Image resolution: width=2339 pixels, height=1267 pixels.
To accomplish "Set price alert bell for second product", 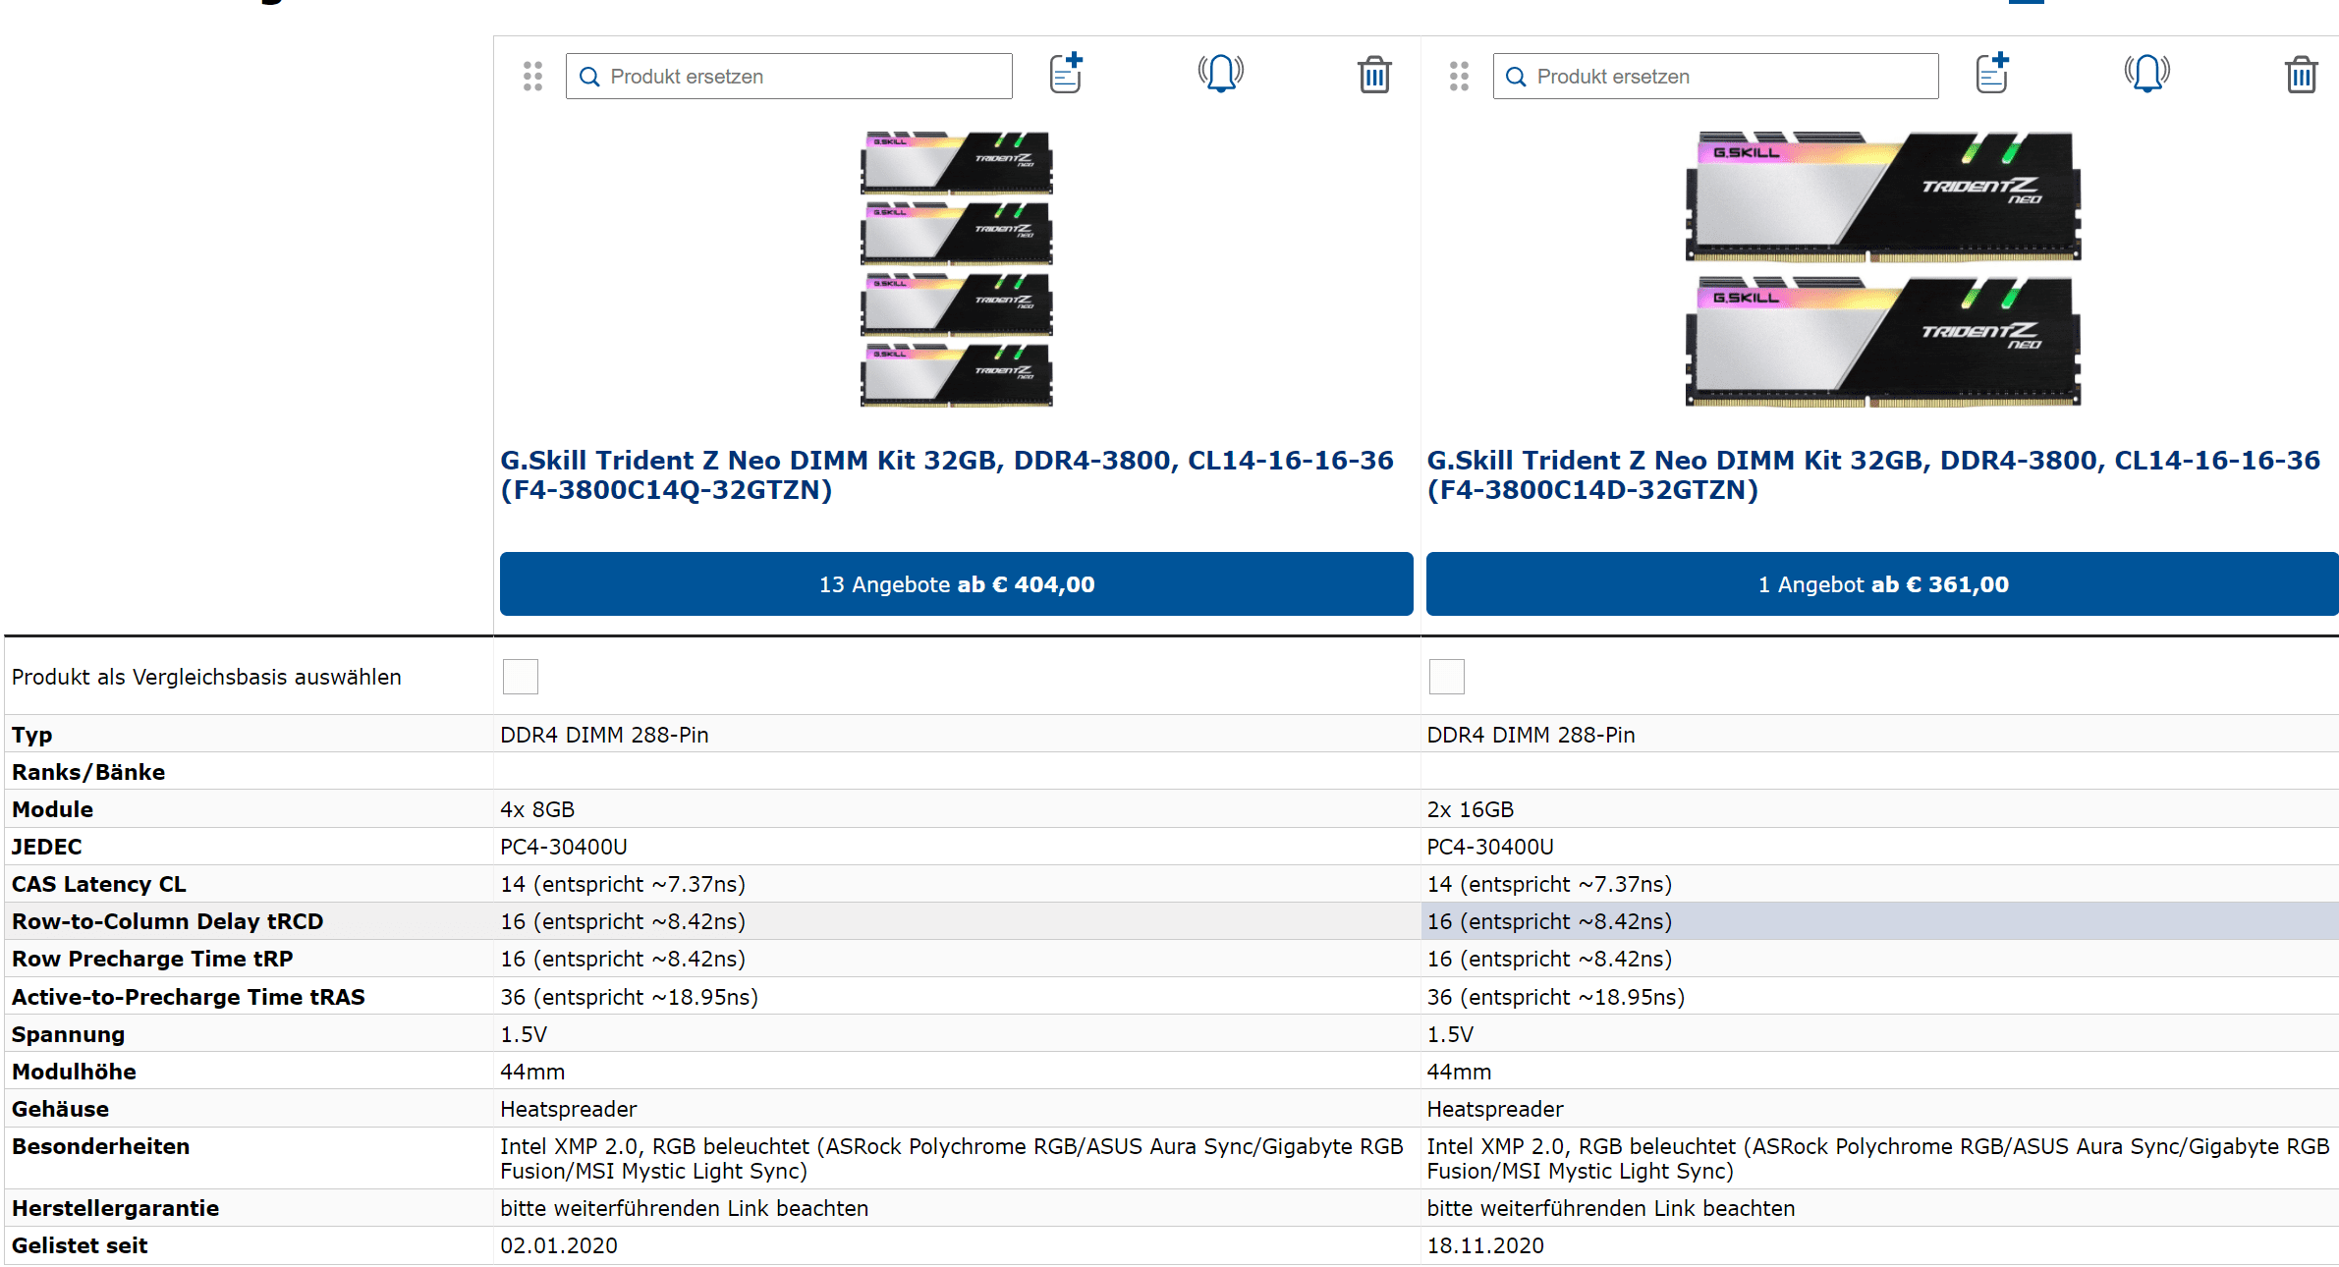I will [x=2146, y=74].
